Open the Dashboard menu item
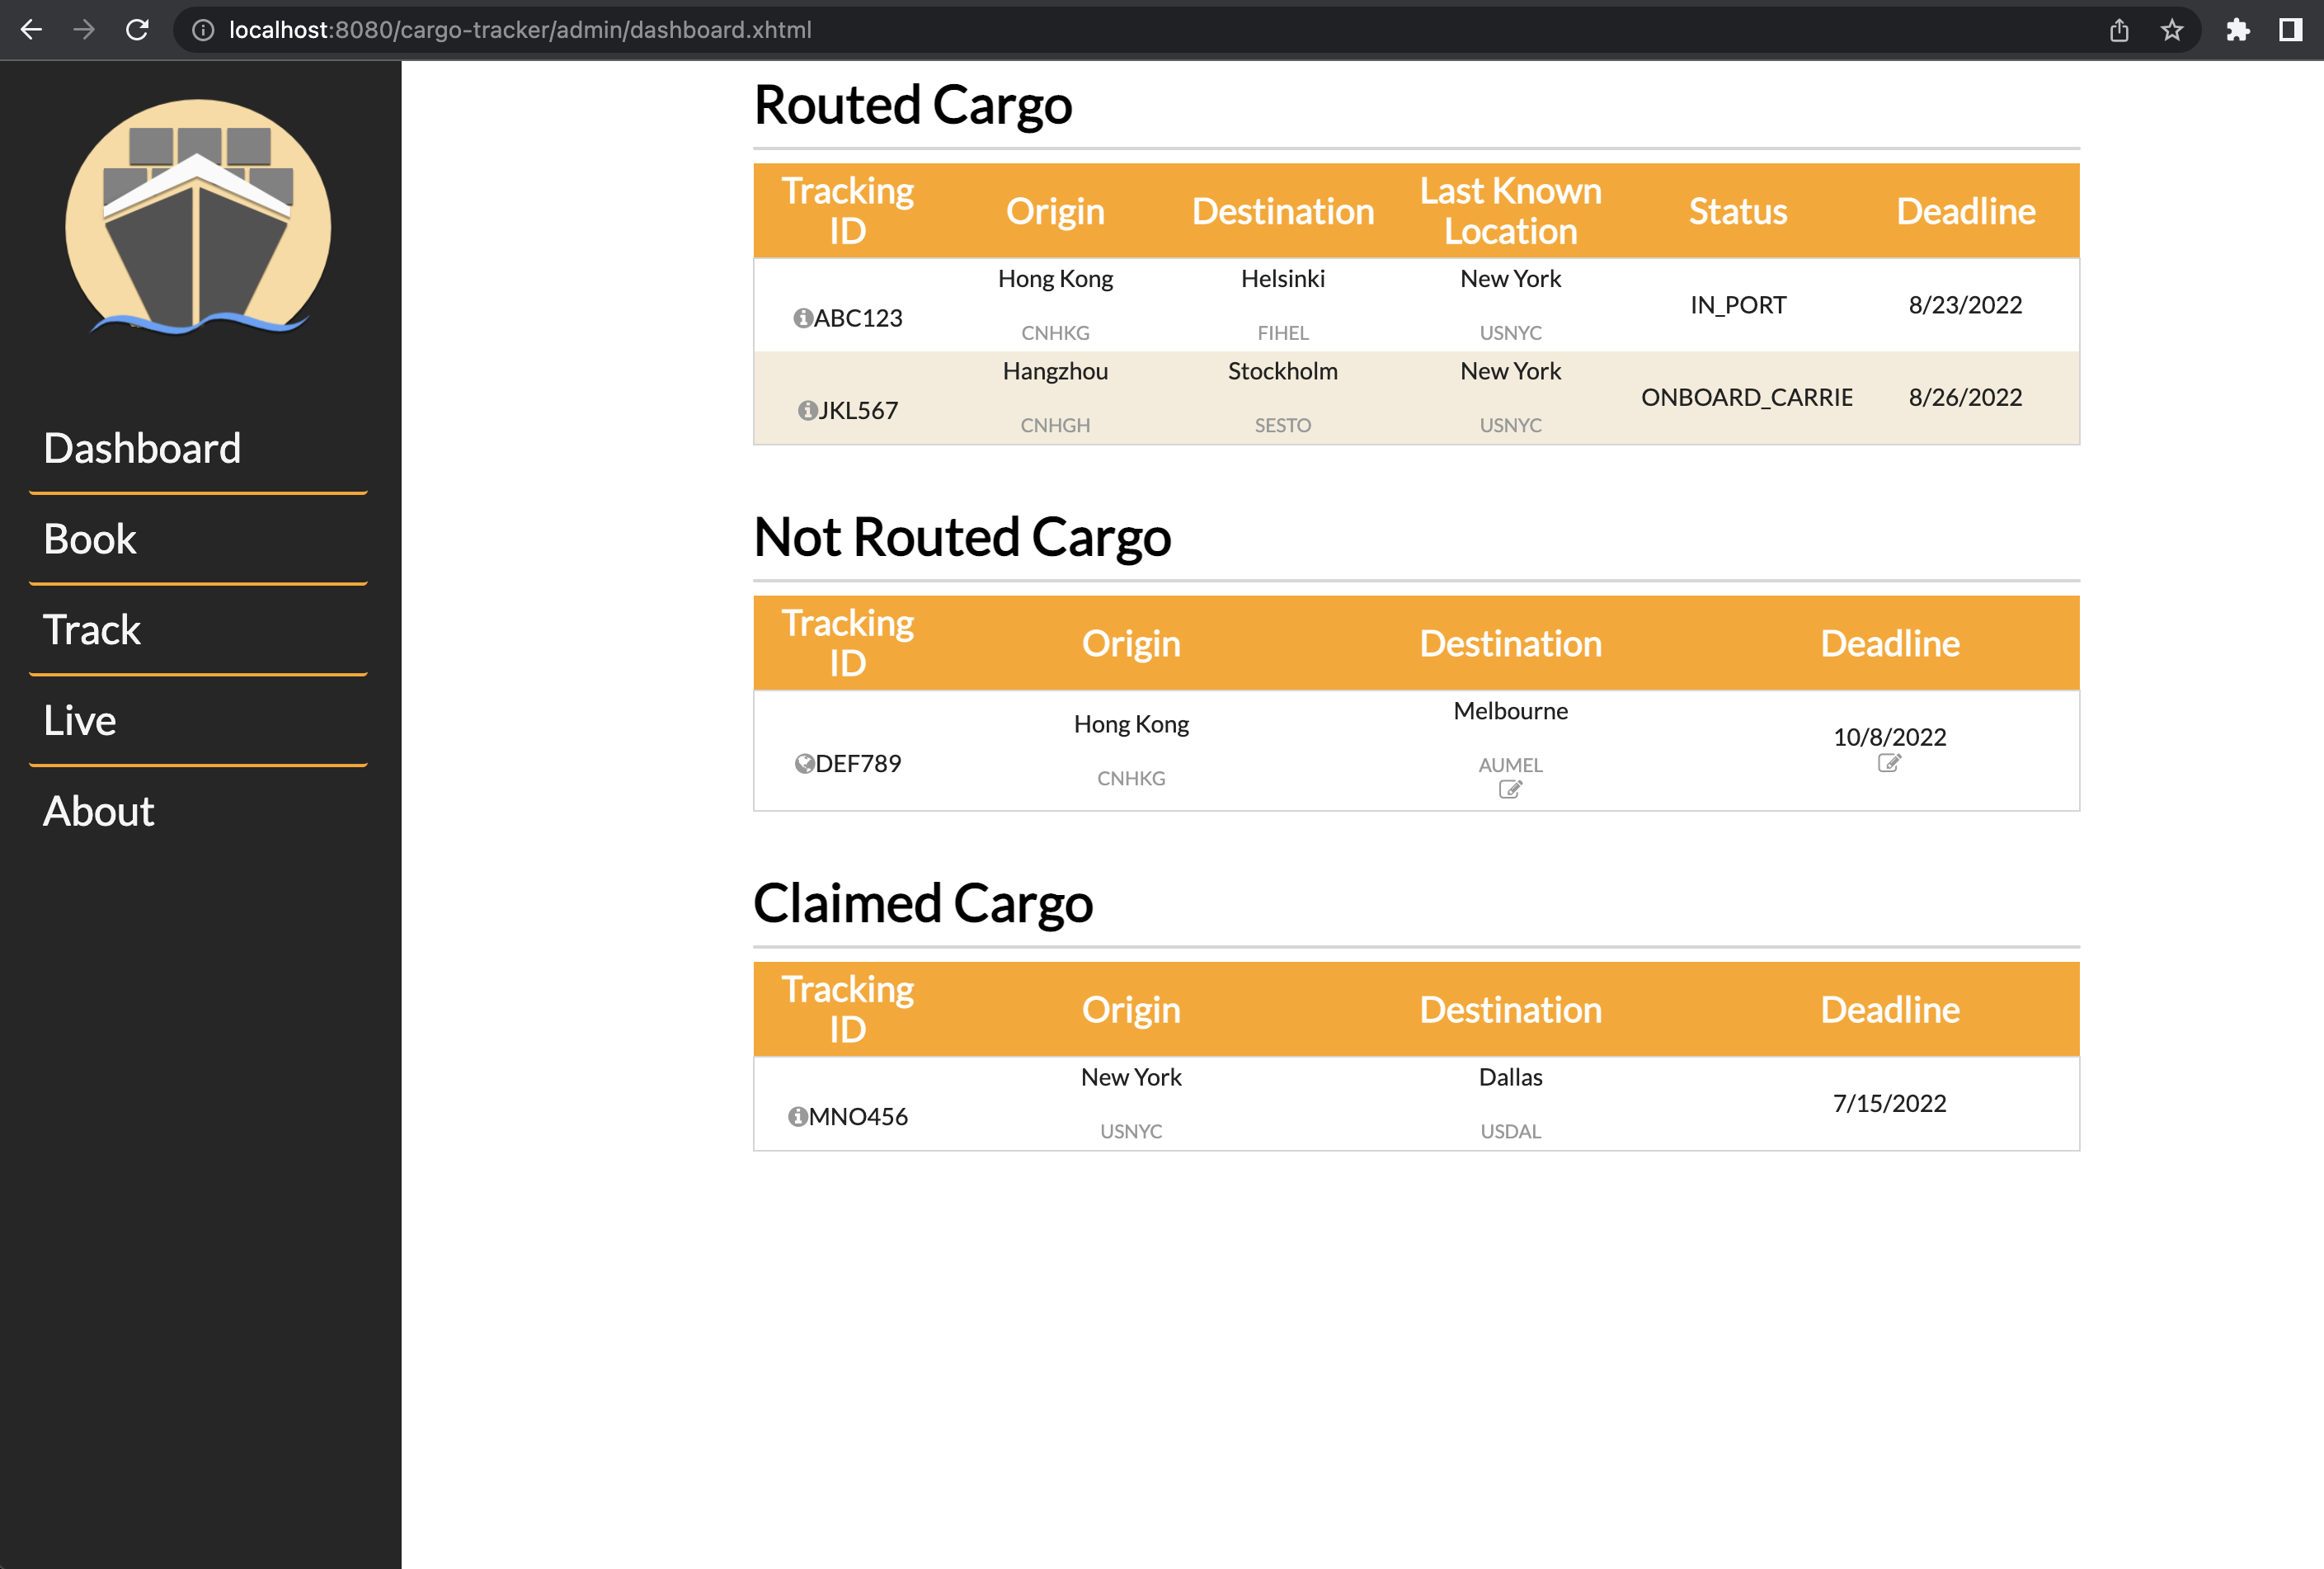The width and height of the screenshot is (2324, 1569). pyautogui.click(x=142, y=448)
